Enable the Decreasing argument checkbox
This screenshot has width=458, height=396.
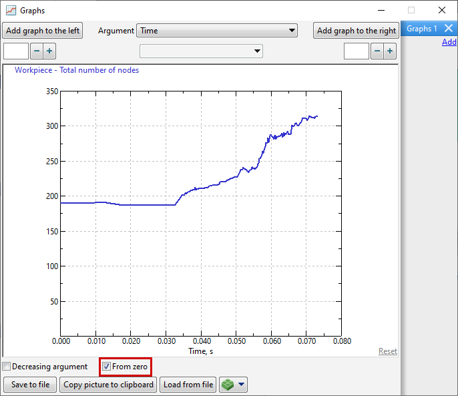click(7, 366)
